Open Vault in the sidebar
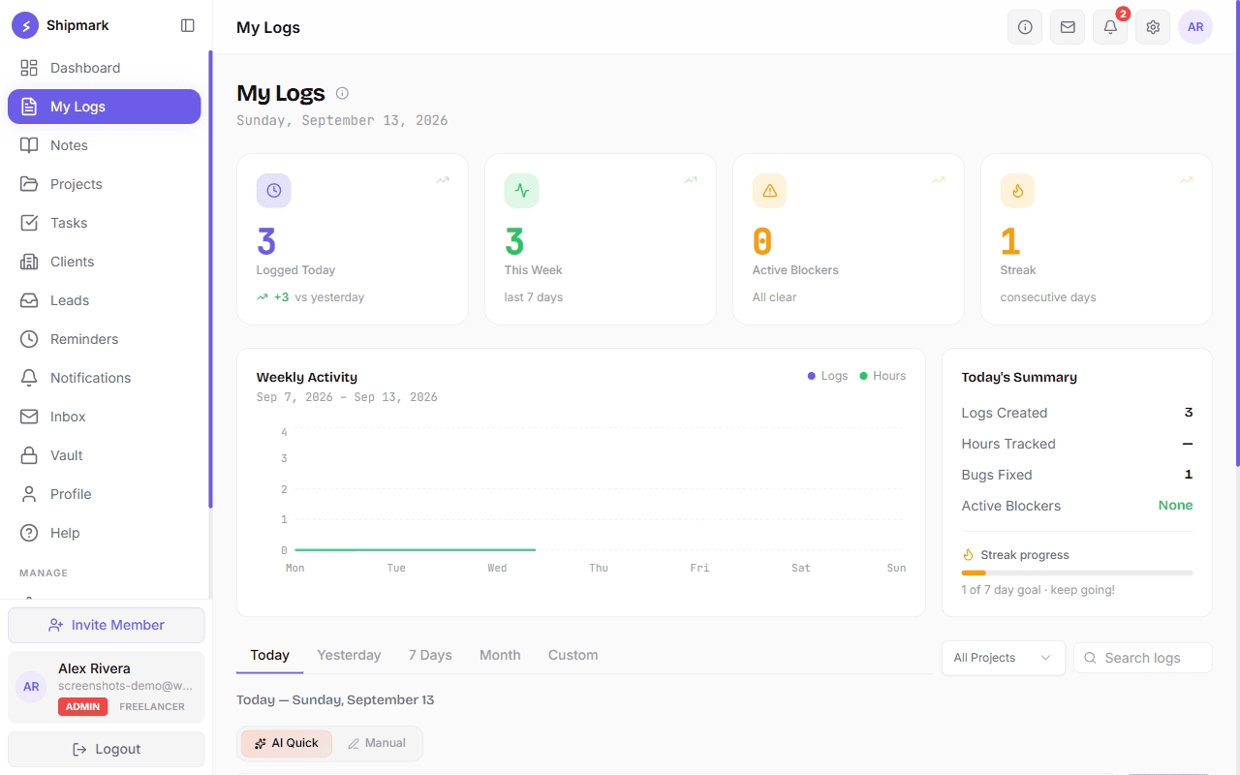The image size is (1240, 775). [x=105, y=455]
